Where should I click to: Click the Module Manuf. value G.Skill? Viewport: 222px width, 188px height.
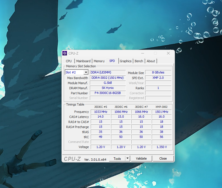coord(108,83)
